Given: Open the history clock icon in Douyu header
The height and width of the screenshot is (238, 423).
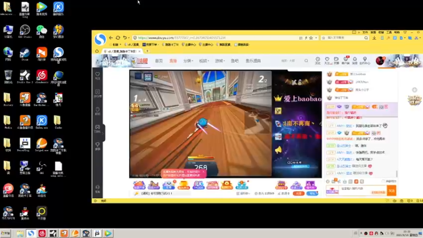Looking at the screenshot, I should tap(318, 60).
